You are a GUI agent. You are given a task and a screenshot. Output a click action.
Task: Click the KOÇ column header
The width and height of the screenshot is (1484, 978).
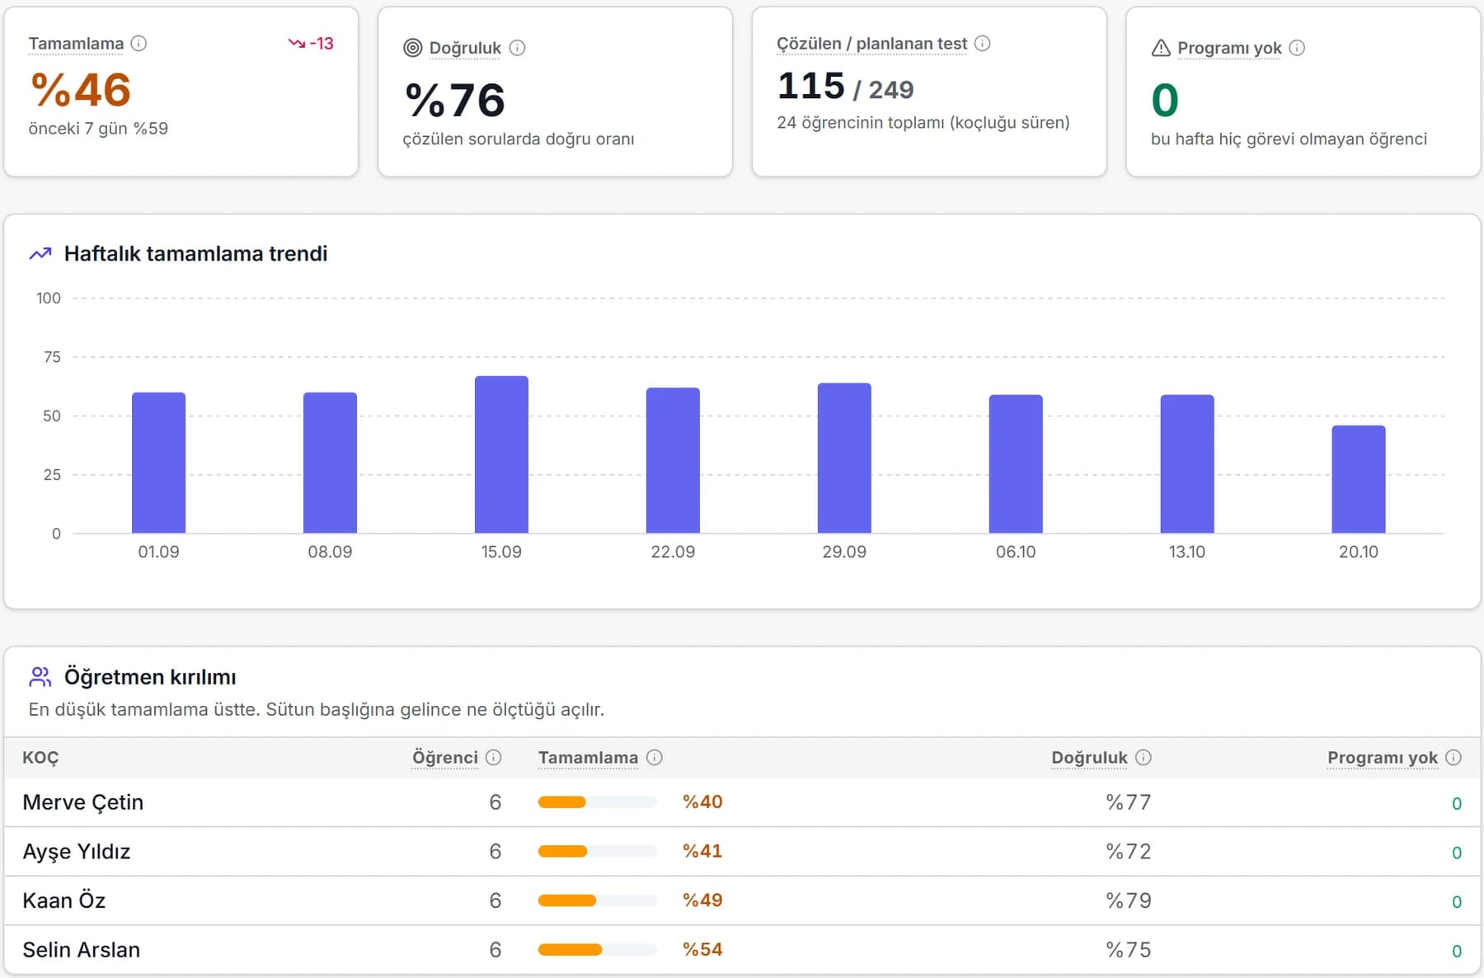pos(40,758)
